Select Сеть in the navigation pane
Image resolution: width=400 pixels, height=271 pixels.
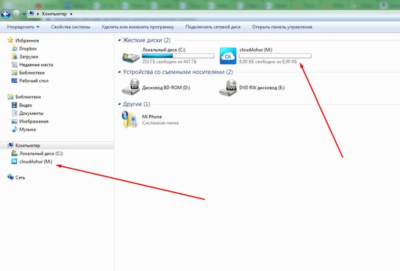(x=20, y=177)
